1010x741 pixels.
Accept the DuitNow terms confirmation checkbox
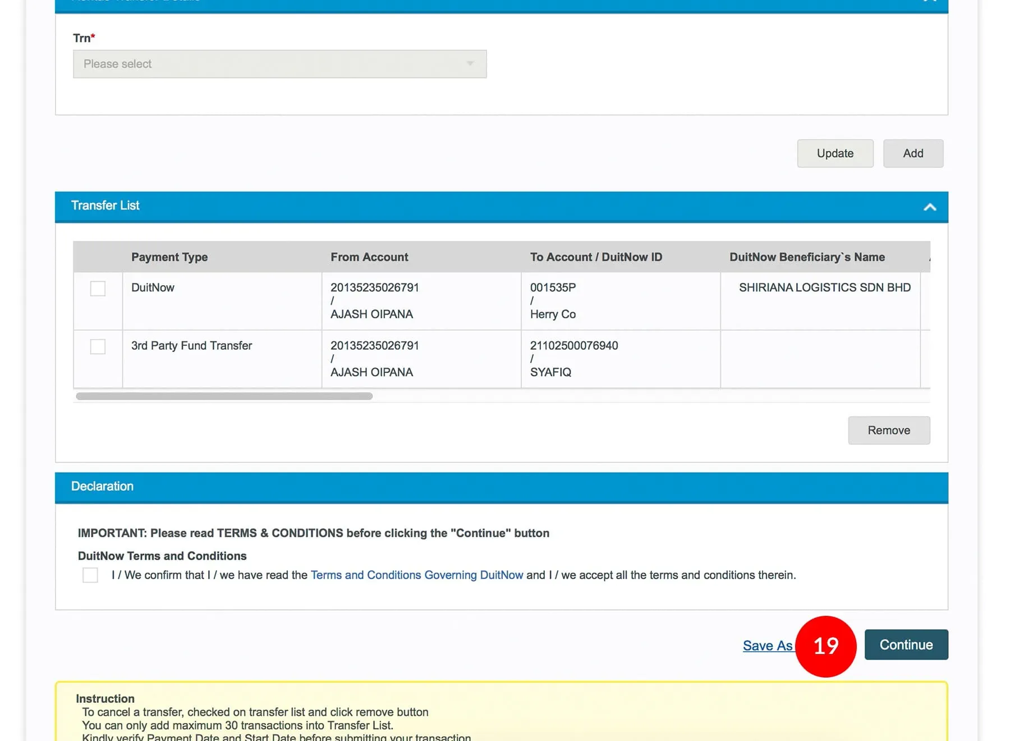point(90,575)
